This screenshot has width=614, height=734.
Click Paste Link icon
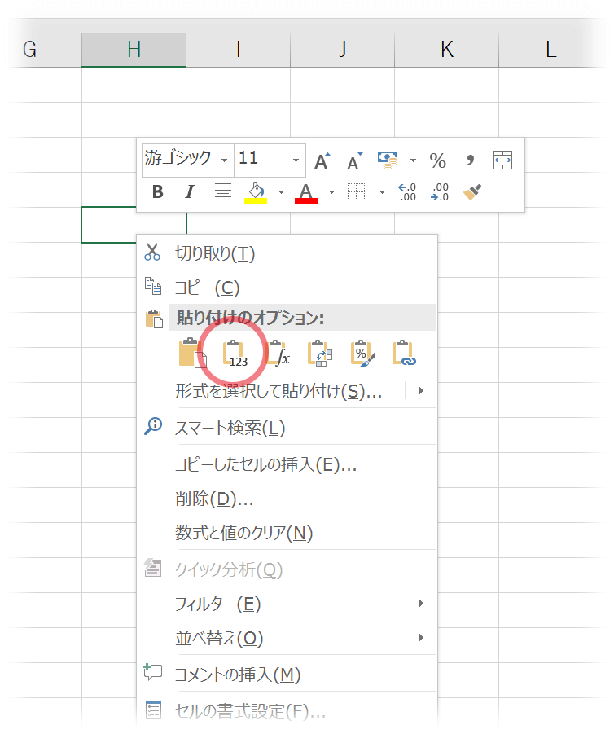tap(405, 354)
